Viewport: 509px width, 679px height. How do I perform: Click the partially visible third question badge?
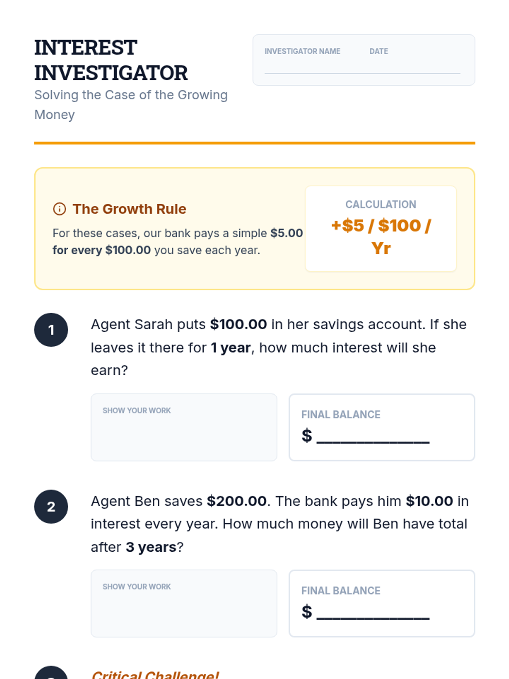click(51, 674)
